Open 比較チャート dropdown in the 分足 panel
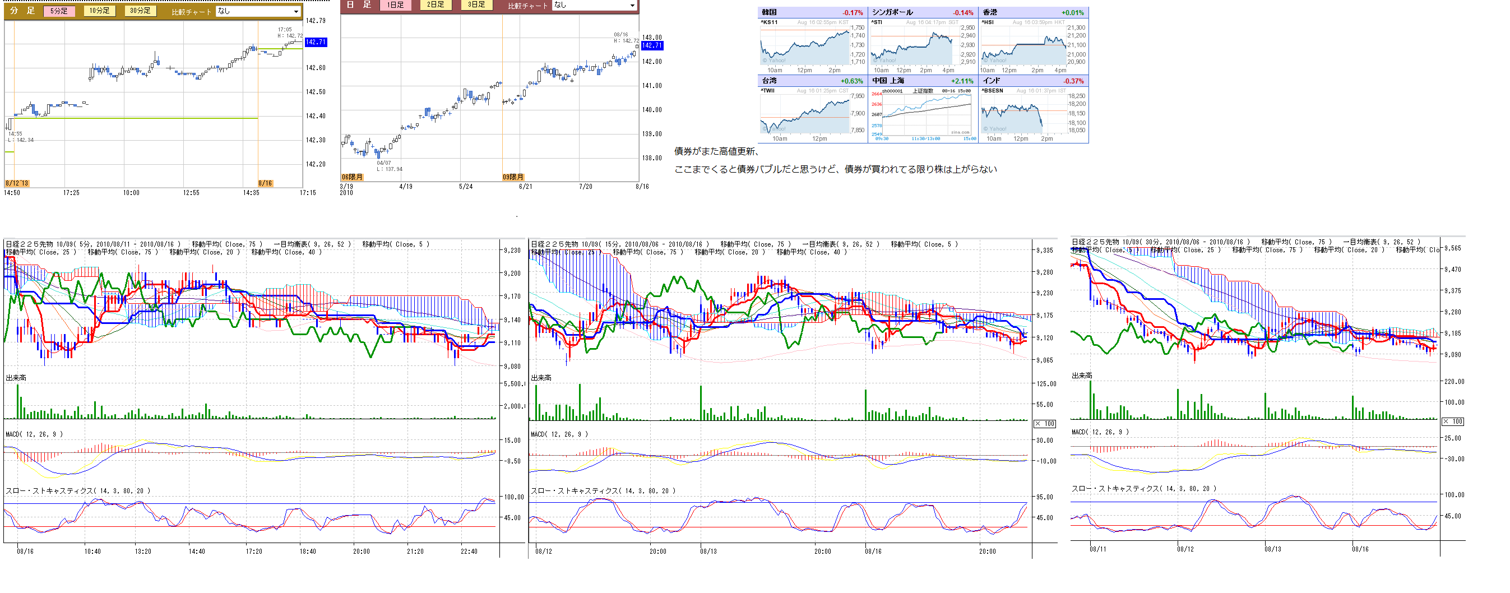Viewport: 1510px width, 593px height. pyautogui.click(x=258, y=11)
